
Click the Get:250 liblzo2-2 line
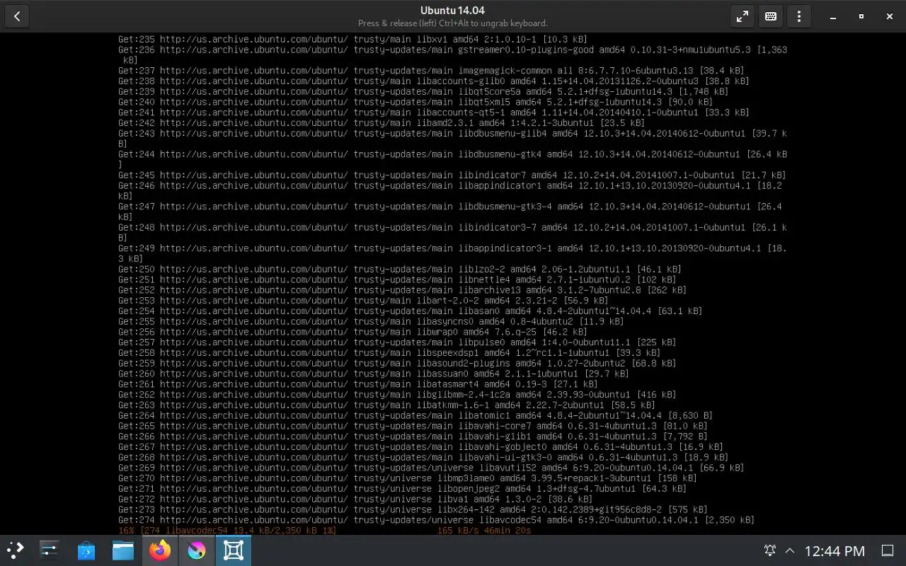[400, 270]
